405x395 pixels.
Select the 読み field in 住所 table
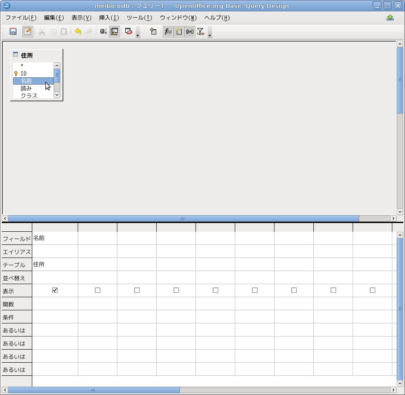(x=26, y=88)
